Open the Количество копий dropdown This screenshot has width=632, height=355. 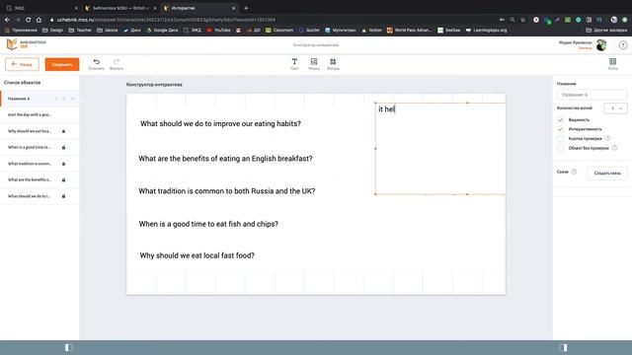pyautogui.click(x=615, y=108)
